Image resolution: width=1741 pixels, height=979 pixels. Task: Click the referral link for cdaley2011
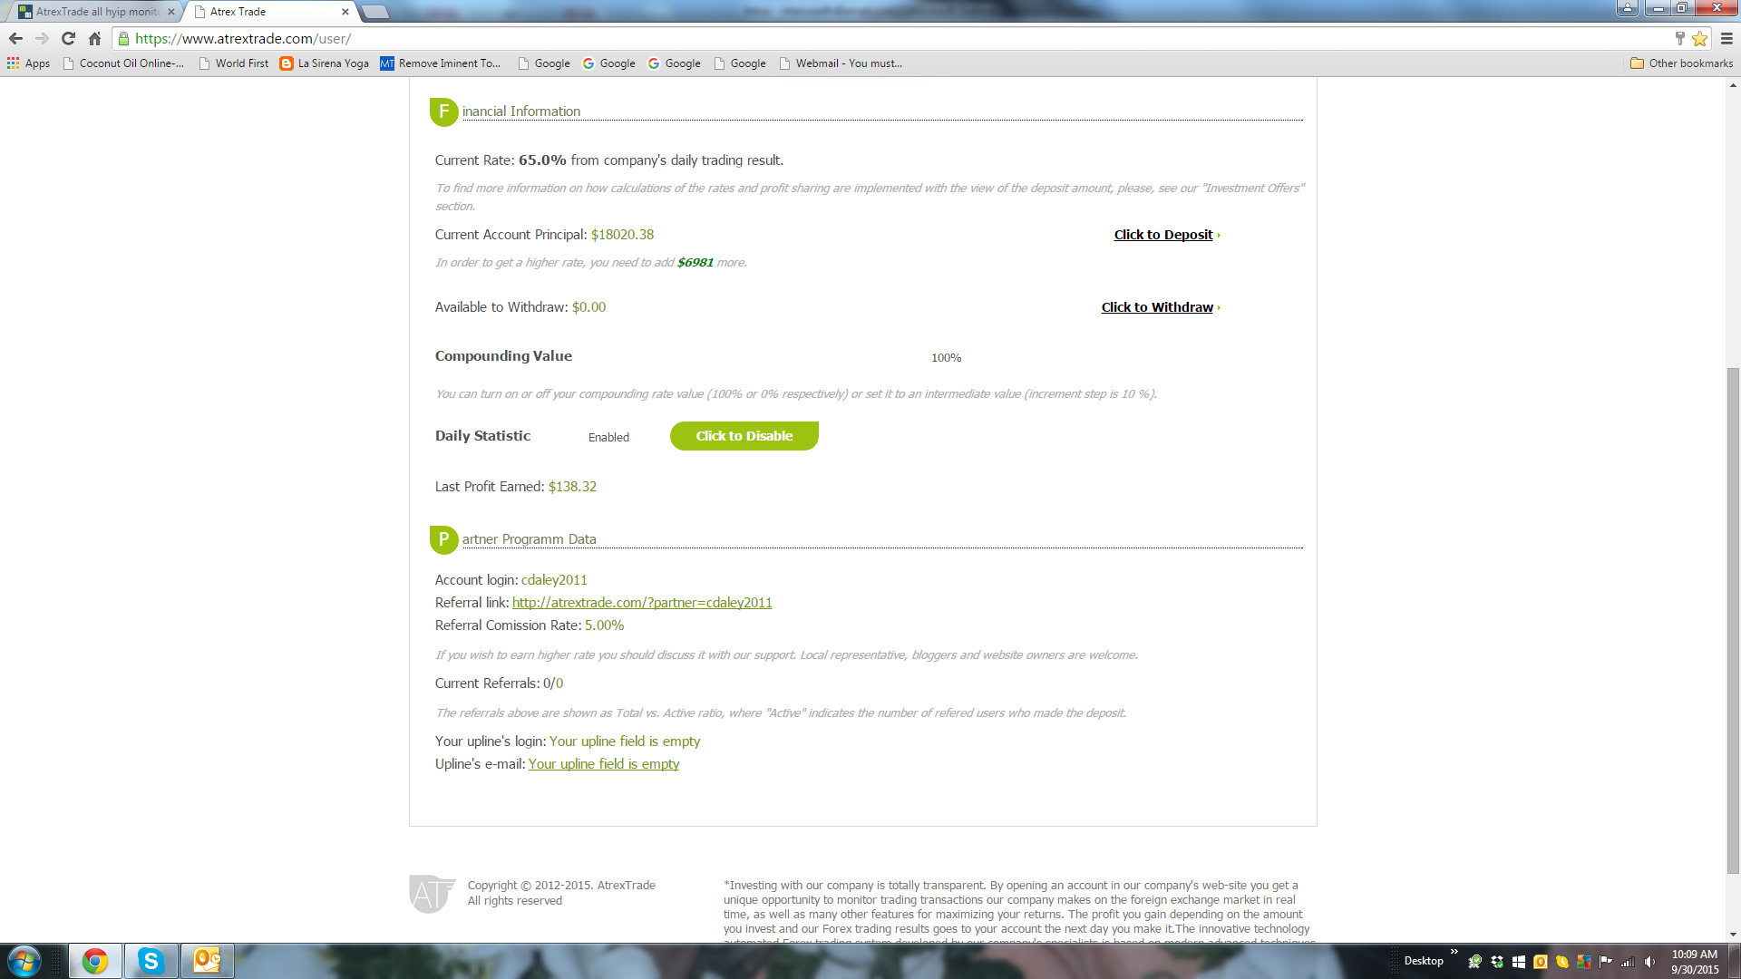(642, 601)
